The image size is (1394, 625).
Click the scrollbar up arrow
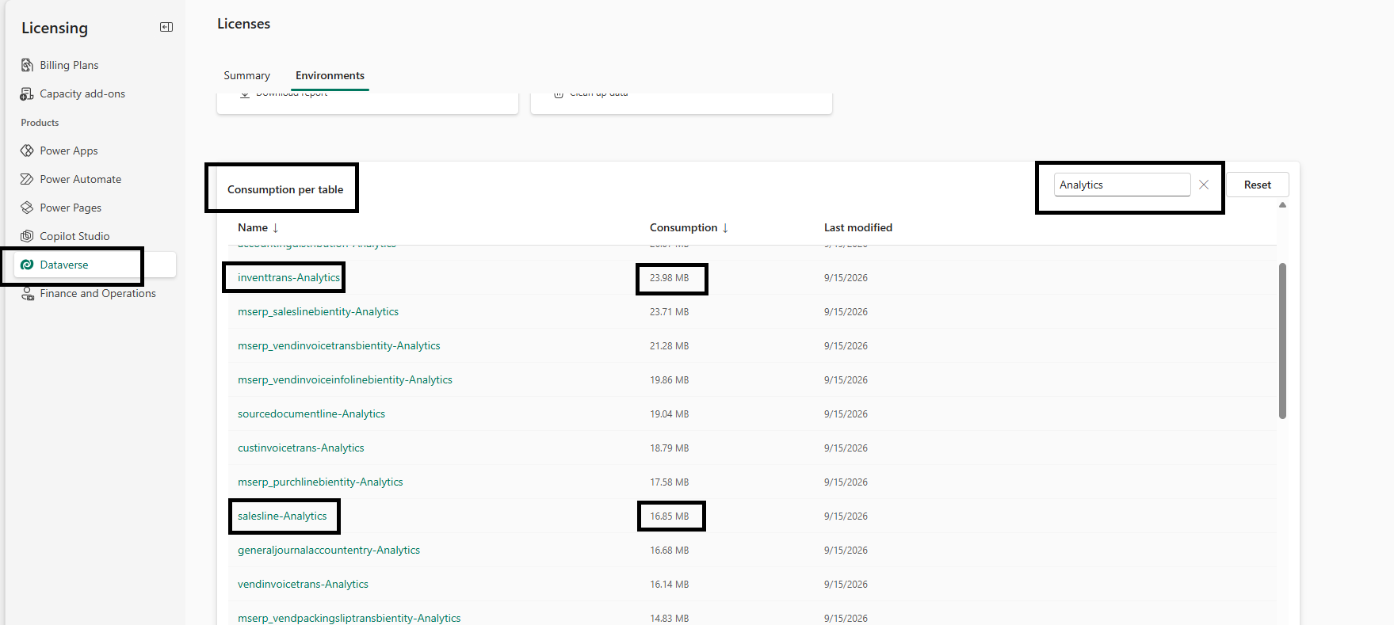point(1282,205)
